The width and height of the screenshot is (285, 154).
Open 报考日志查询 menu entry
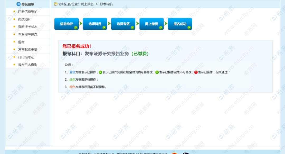(27, 65)
